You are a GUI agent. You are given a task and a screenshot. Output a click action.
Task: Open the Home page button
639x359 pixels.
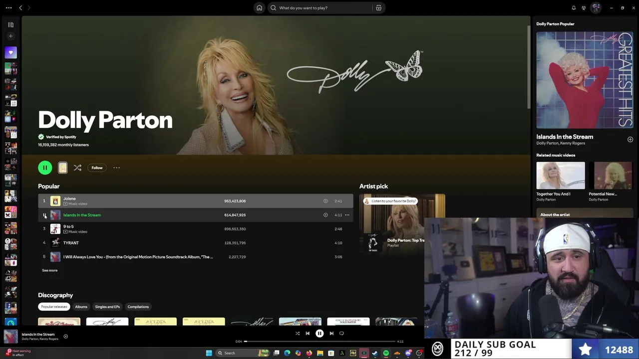tap(259, 8)
